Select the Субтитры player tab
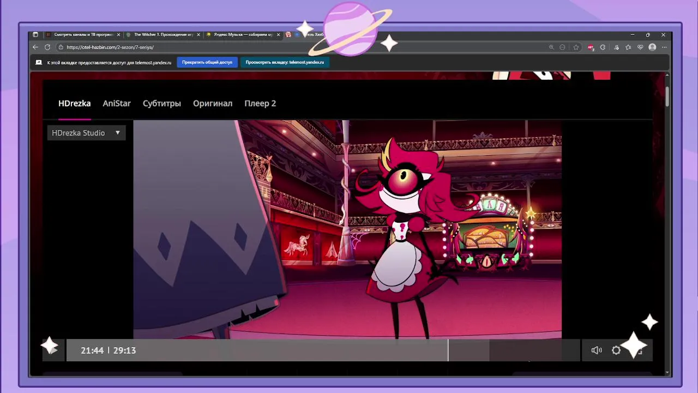 click(162, 103)
